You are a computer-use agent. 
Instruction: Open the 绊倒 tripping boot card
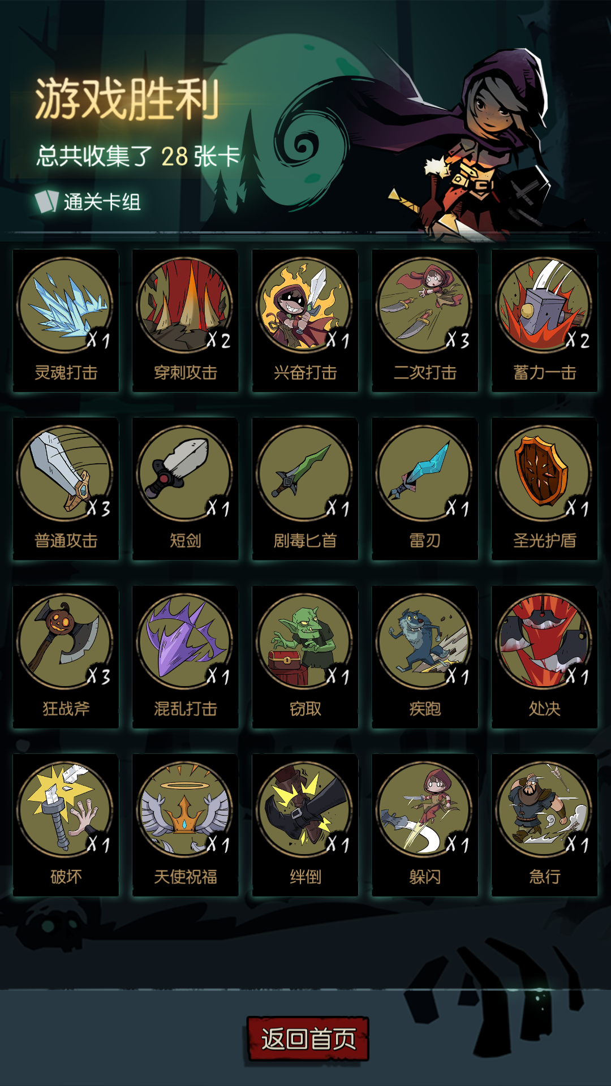tap(305, 825)
